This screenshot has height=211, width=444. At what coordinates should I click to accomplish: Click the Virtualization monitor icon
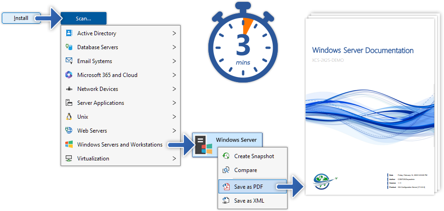(69, 158)
